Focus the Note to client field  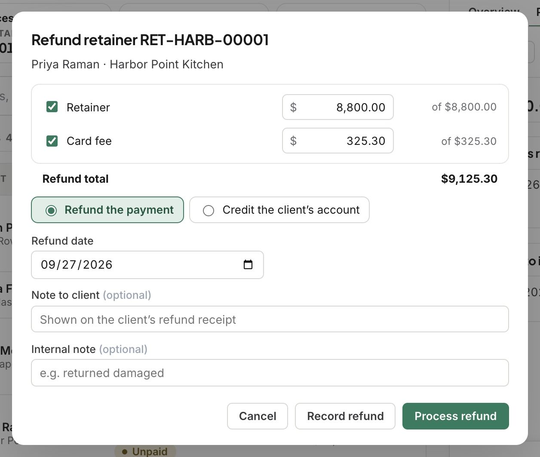coord(270,319)
